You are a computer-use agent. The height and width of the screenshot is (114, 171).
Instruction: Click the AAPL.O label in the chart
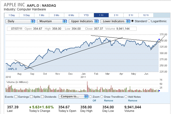pyautogui.click(x=12, y=69)
